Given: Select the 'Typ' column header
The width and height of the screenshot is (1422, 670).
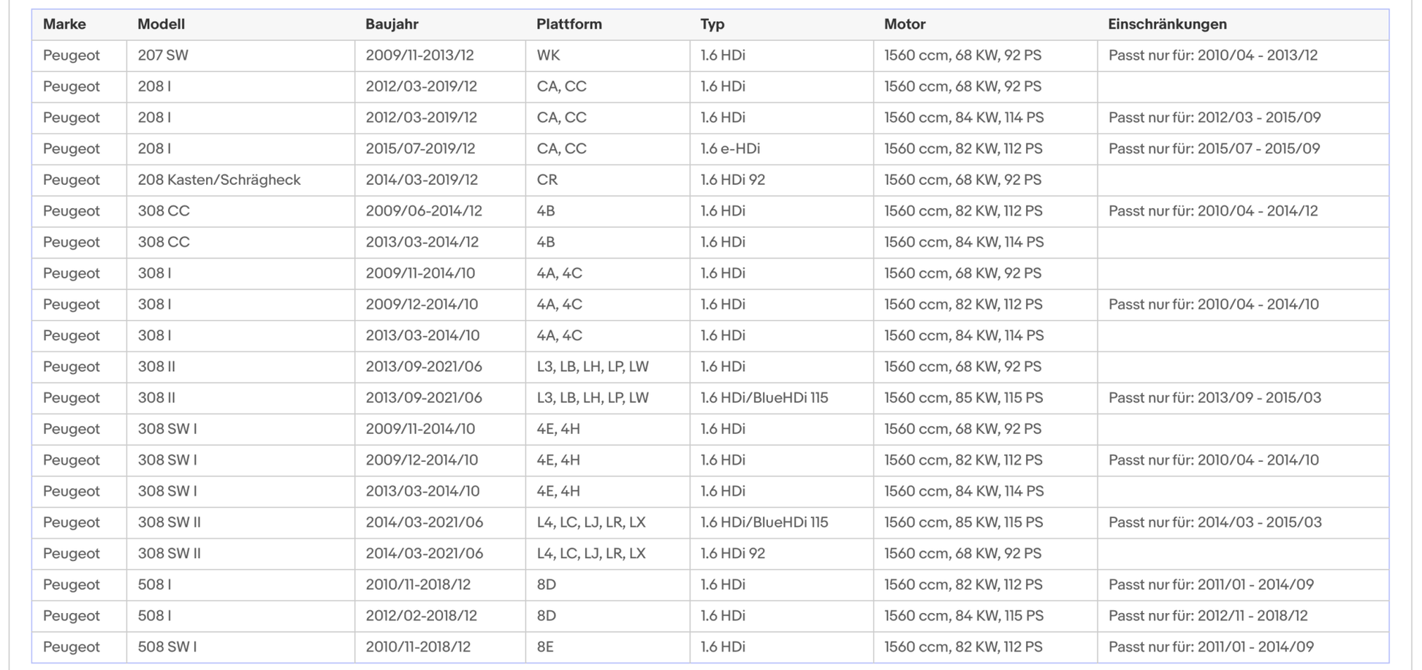Looking at the screenshot, I should (712, 24).
